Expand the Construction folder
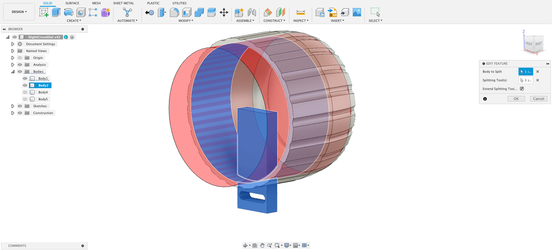 point(13,113)
